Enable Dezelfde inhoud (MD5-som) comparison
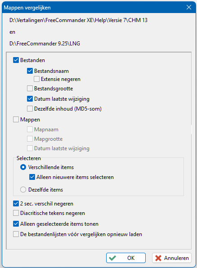The image size is (197, 268). pyautogui.click(x=30, y=109)
